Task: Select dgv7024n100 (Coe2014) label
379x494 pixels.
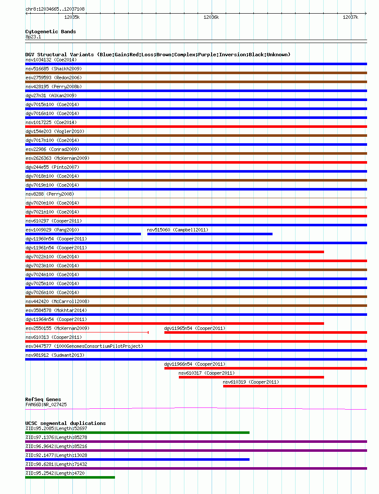Action: coord(52,275)
